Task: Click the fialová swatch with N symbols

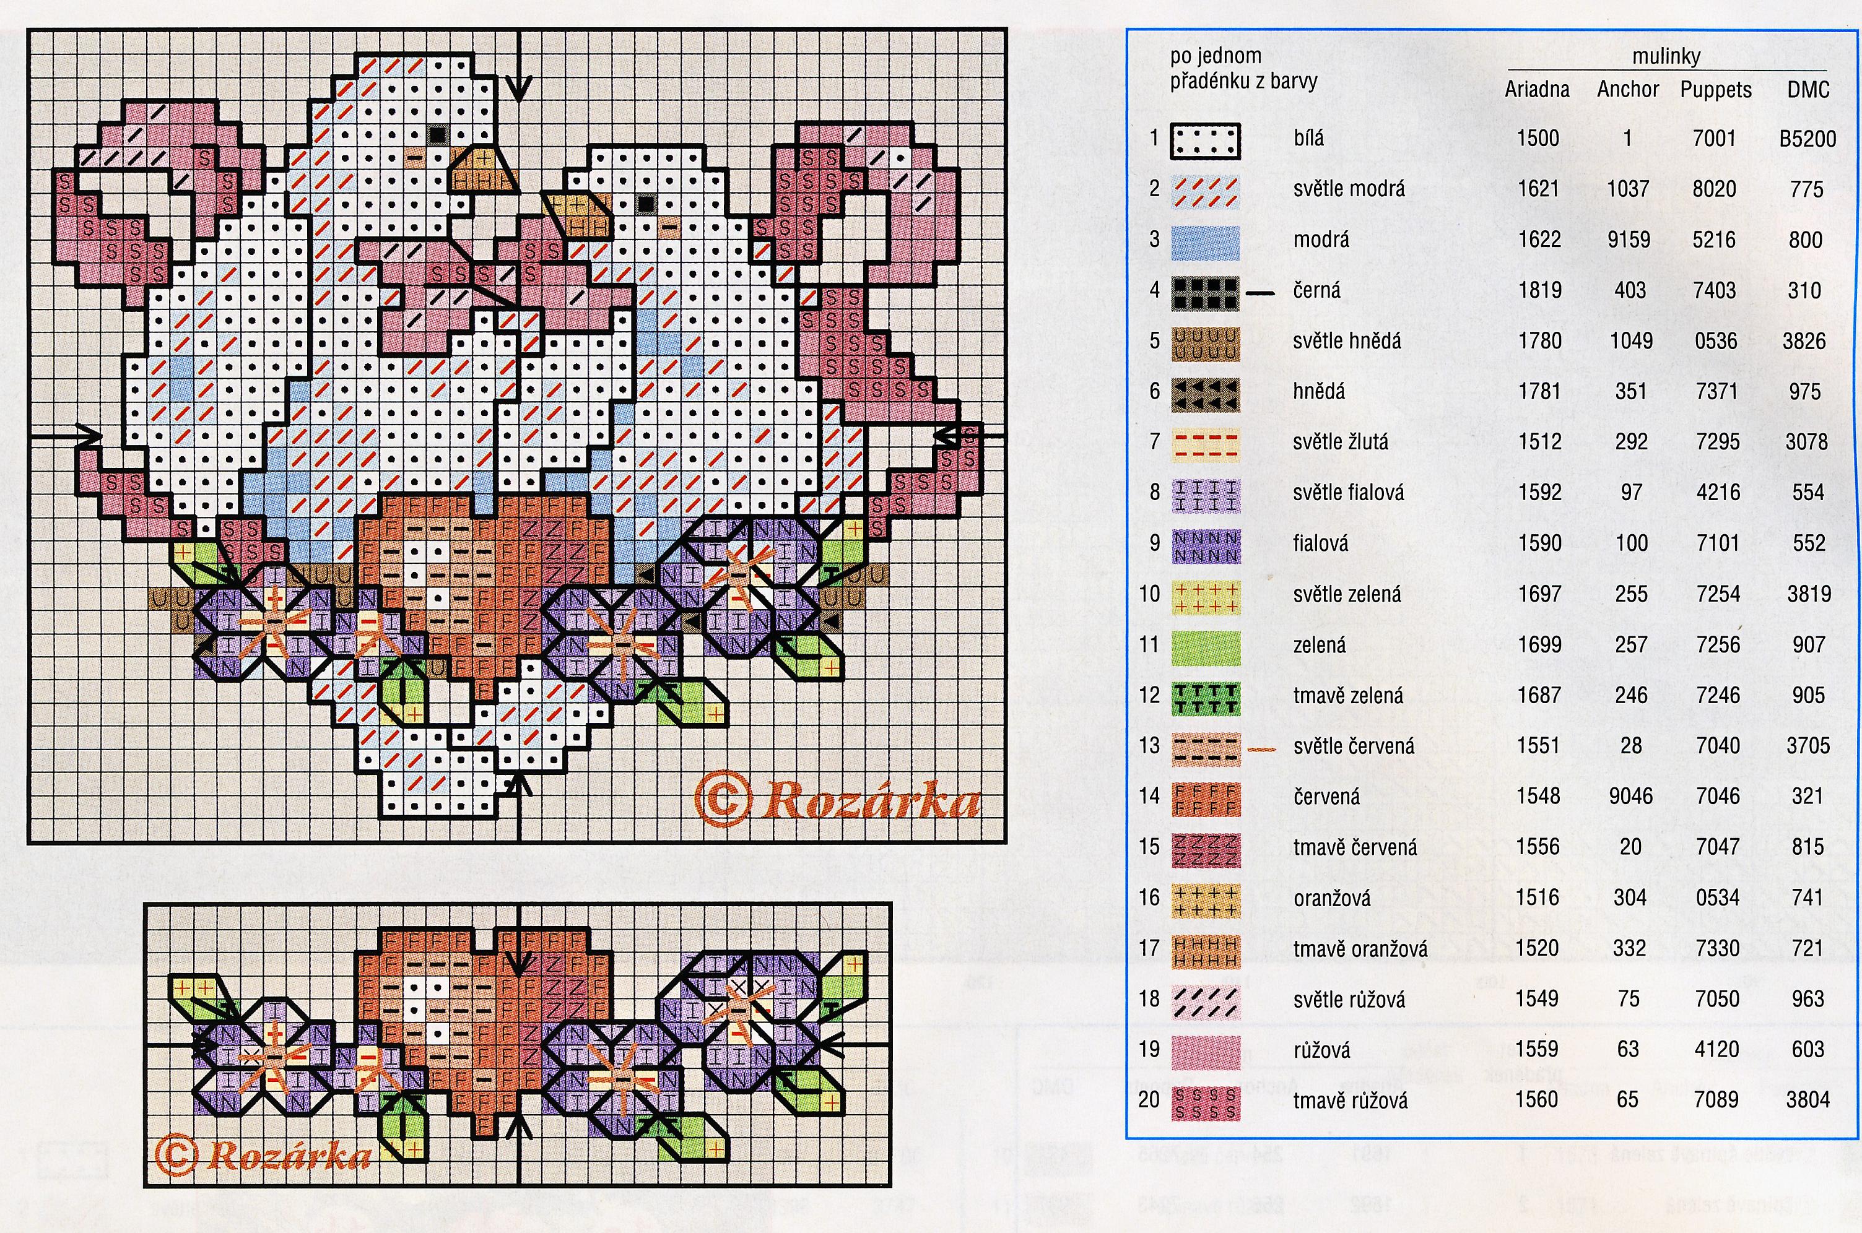Action: [x=1205, y=547]
